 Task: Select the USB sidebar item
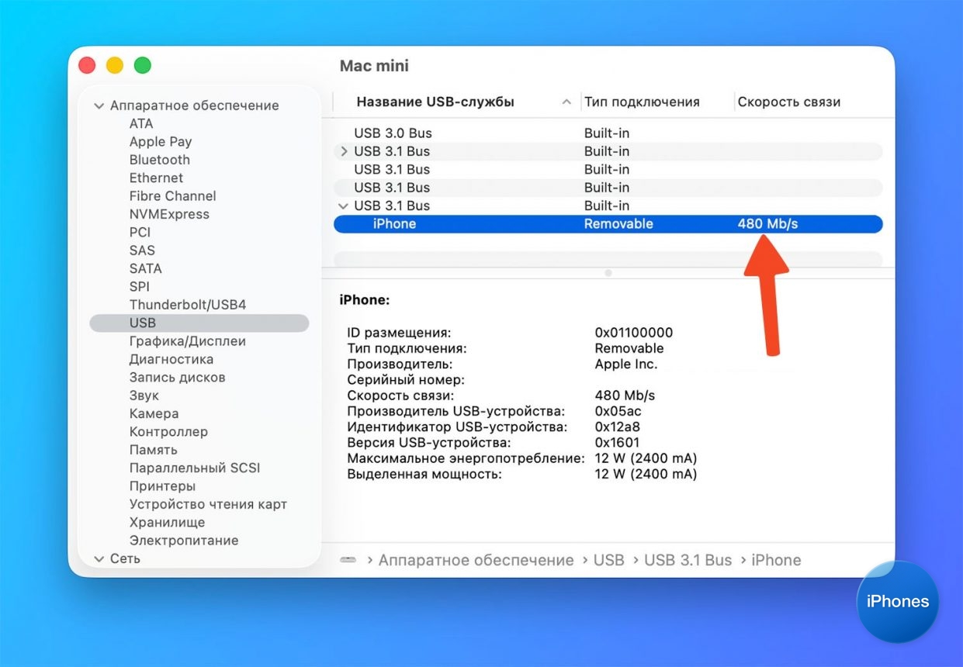[x=199, y=323]
